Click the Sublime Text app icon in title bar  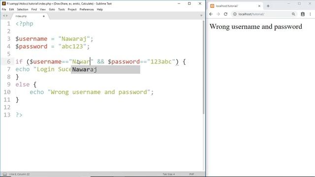pos(4,3)
